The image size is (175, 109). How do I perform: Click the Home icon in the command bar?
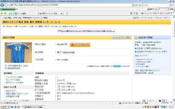pyautogui.click(x=131, y=13)
